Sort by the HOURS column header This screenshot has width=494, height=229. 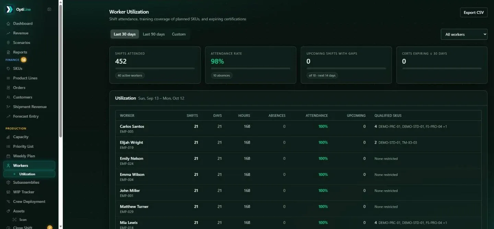click(x=244, y=116)
